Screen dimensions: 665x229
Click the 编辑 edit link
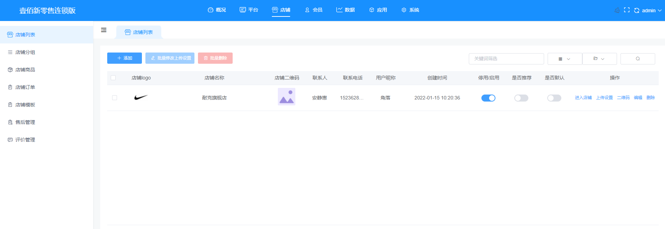(638, 98)
